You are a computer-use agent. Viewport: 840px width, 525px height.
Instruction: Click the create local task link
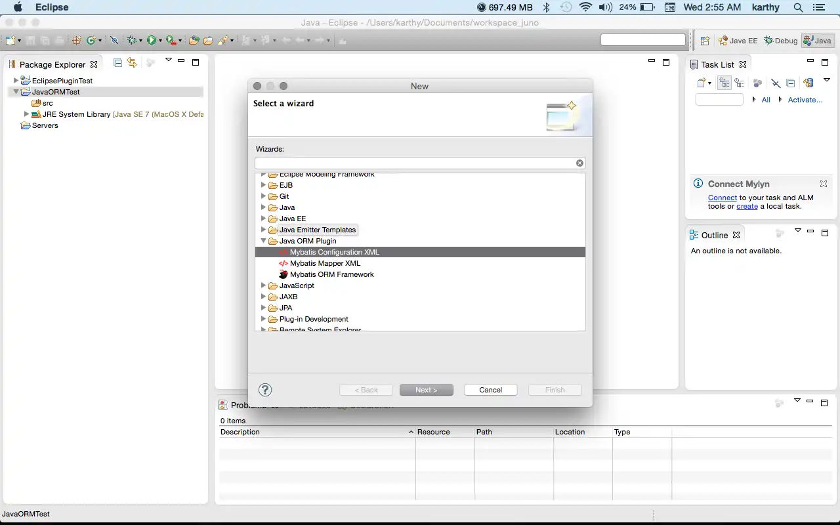(747, 206)
